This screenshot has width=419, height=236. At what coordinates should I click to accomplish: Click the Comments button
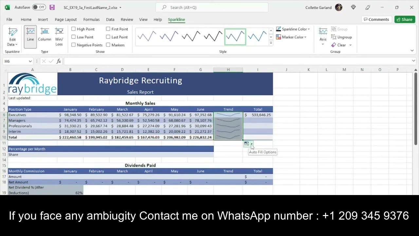376,19
